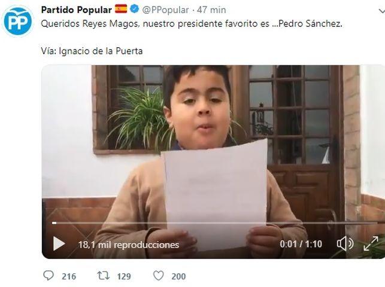Click the 216 replies count
385x287 pixels.
point(69,276)
